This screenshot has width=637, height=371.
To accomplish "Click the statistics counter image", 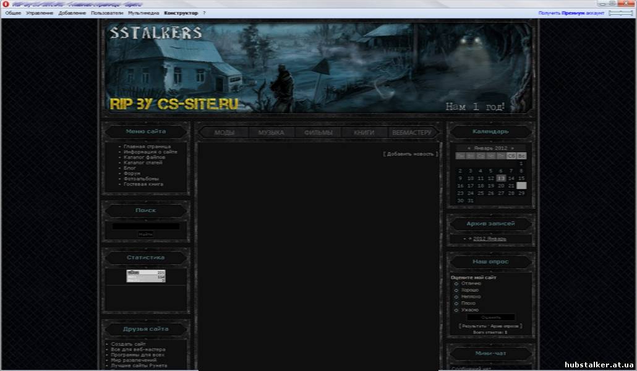I will (x=146, y=276).
